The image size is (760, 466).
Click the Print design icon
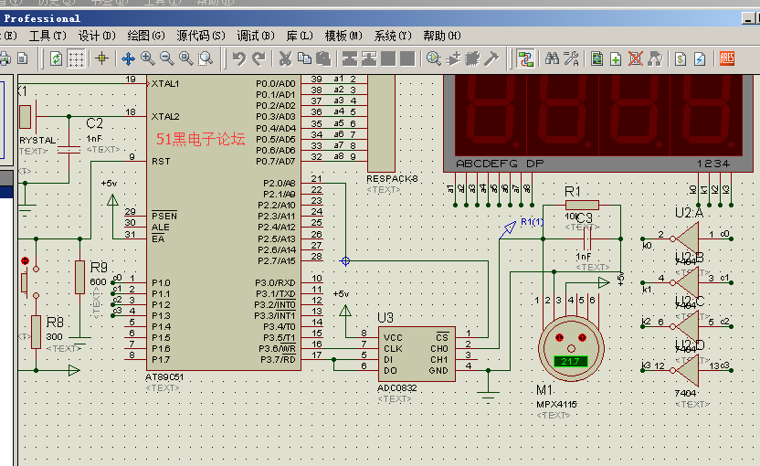(5, 58)
